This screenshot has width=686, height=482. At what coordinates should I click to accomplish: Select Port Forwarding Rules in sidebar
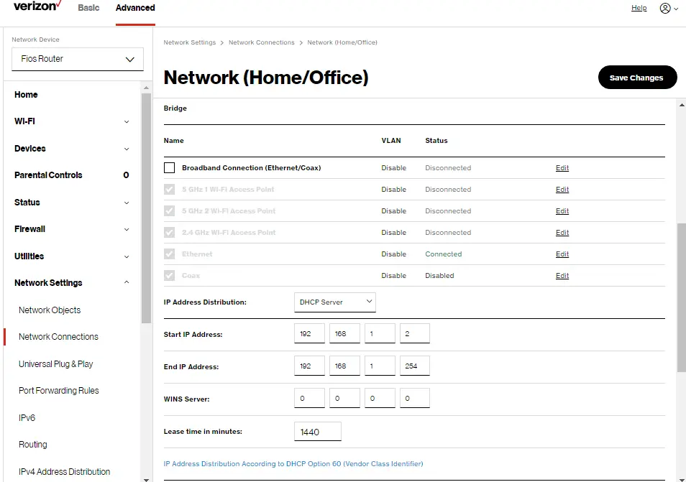click(x=58, y=390)
